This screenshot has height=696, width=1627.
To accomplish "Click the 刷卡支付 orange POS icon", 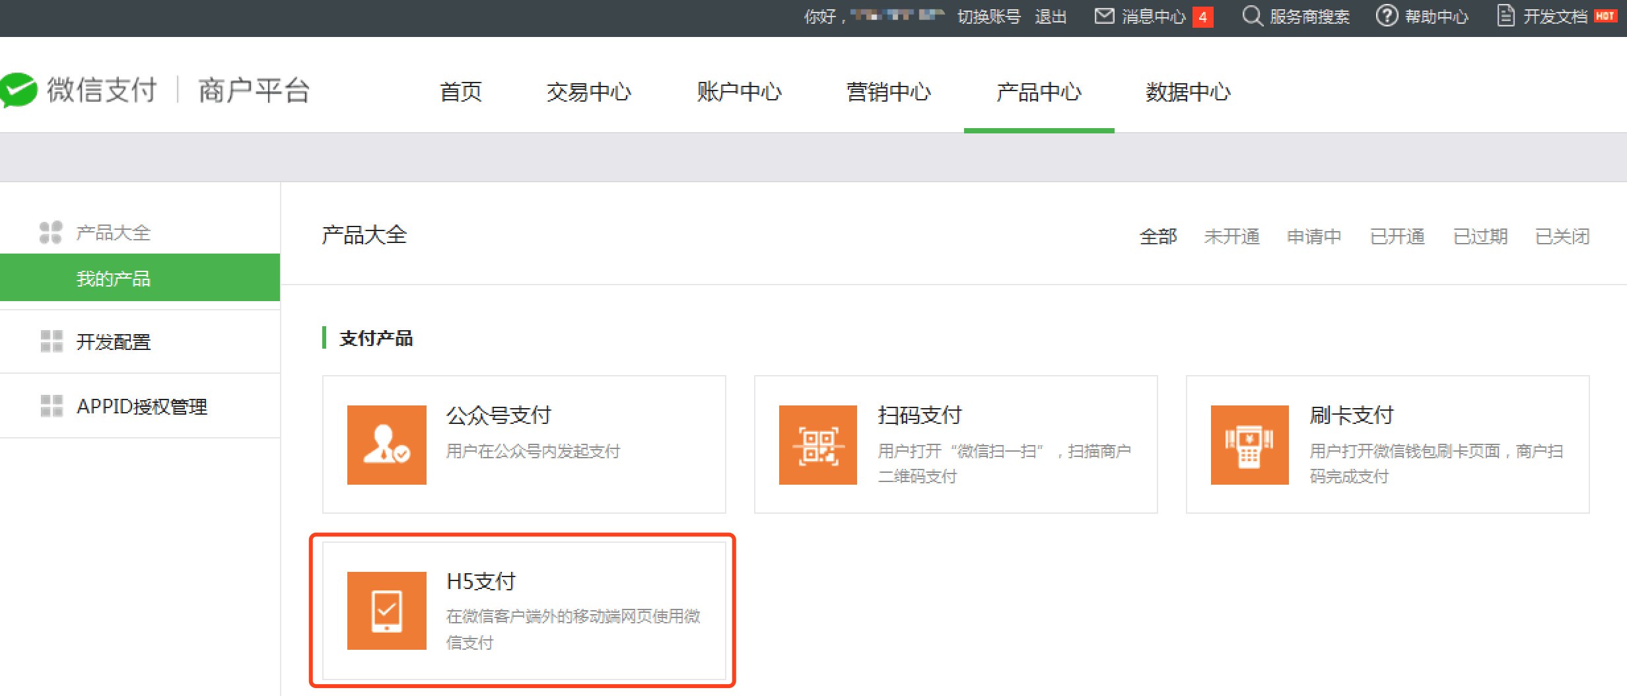I will click(1250, 445).
